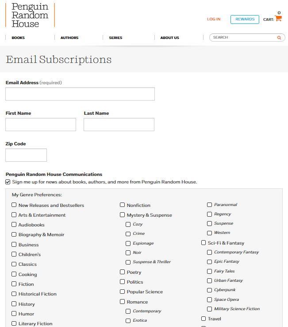
Task: Check the Arts & Entertainment checkbox
Action: [x=14, y=214]
